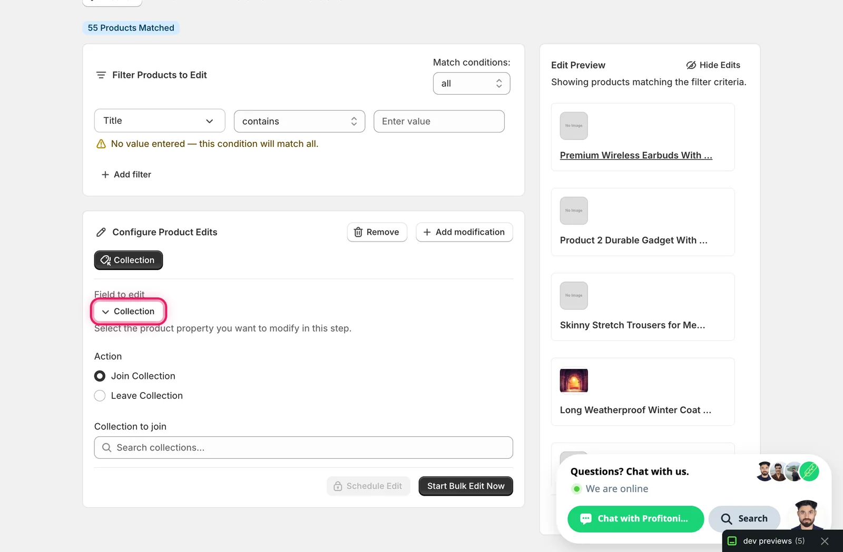Viewport: 843px width, 552px height.
Task: Open the 'contains' operator dropdown
Action: click(x=299, y=122)
